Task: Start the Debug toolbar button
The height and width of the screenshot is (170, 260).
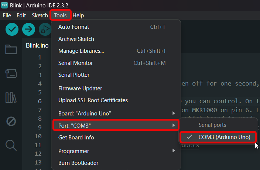Action: tap(45, 29)
